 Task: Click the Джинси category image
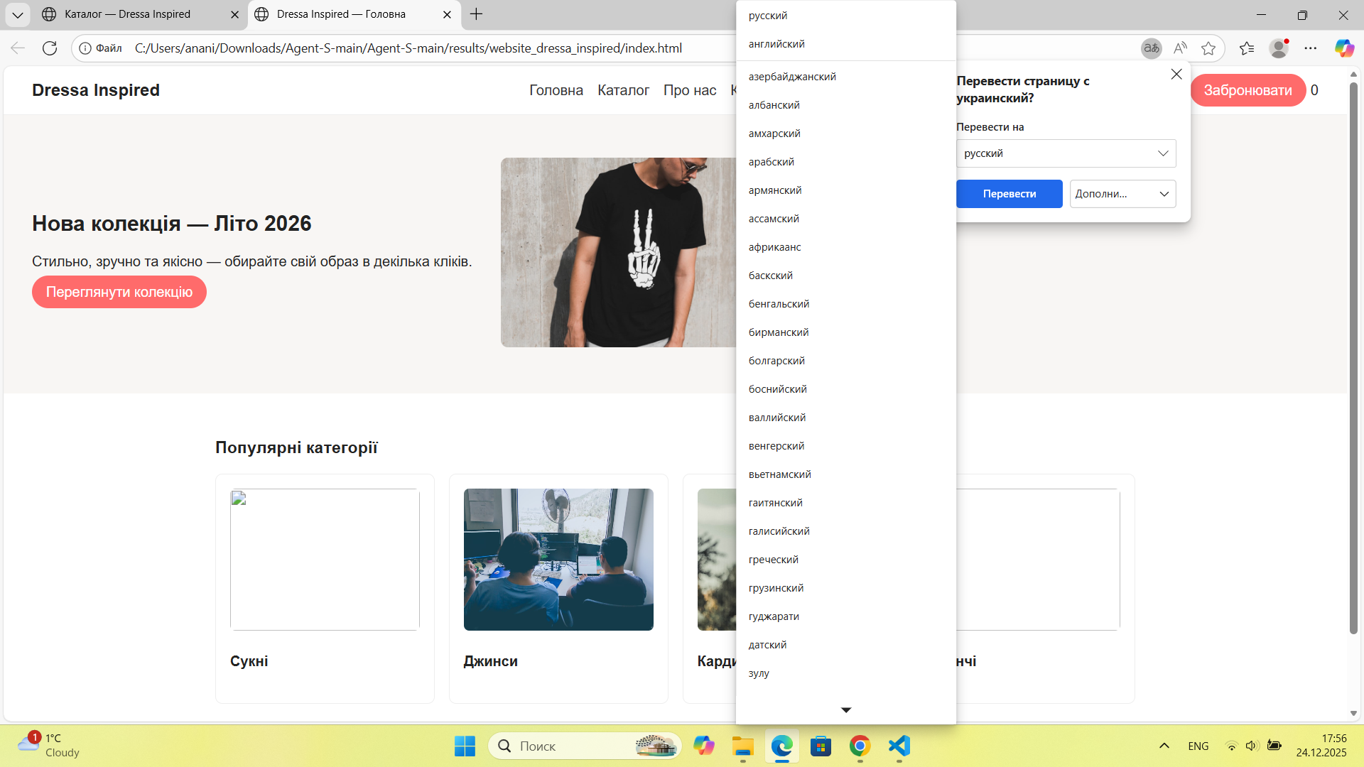(558, 560)
